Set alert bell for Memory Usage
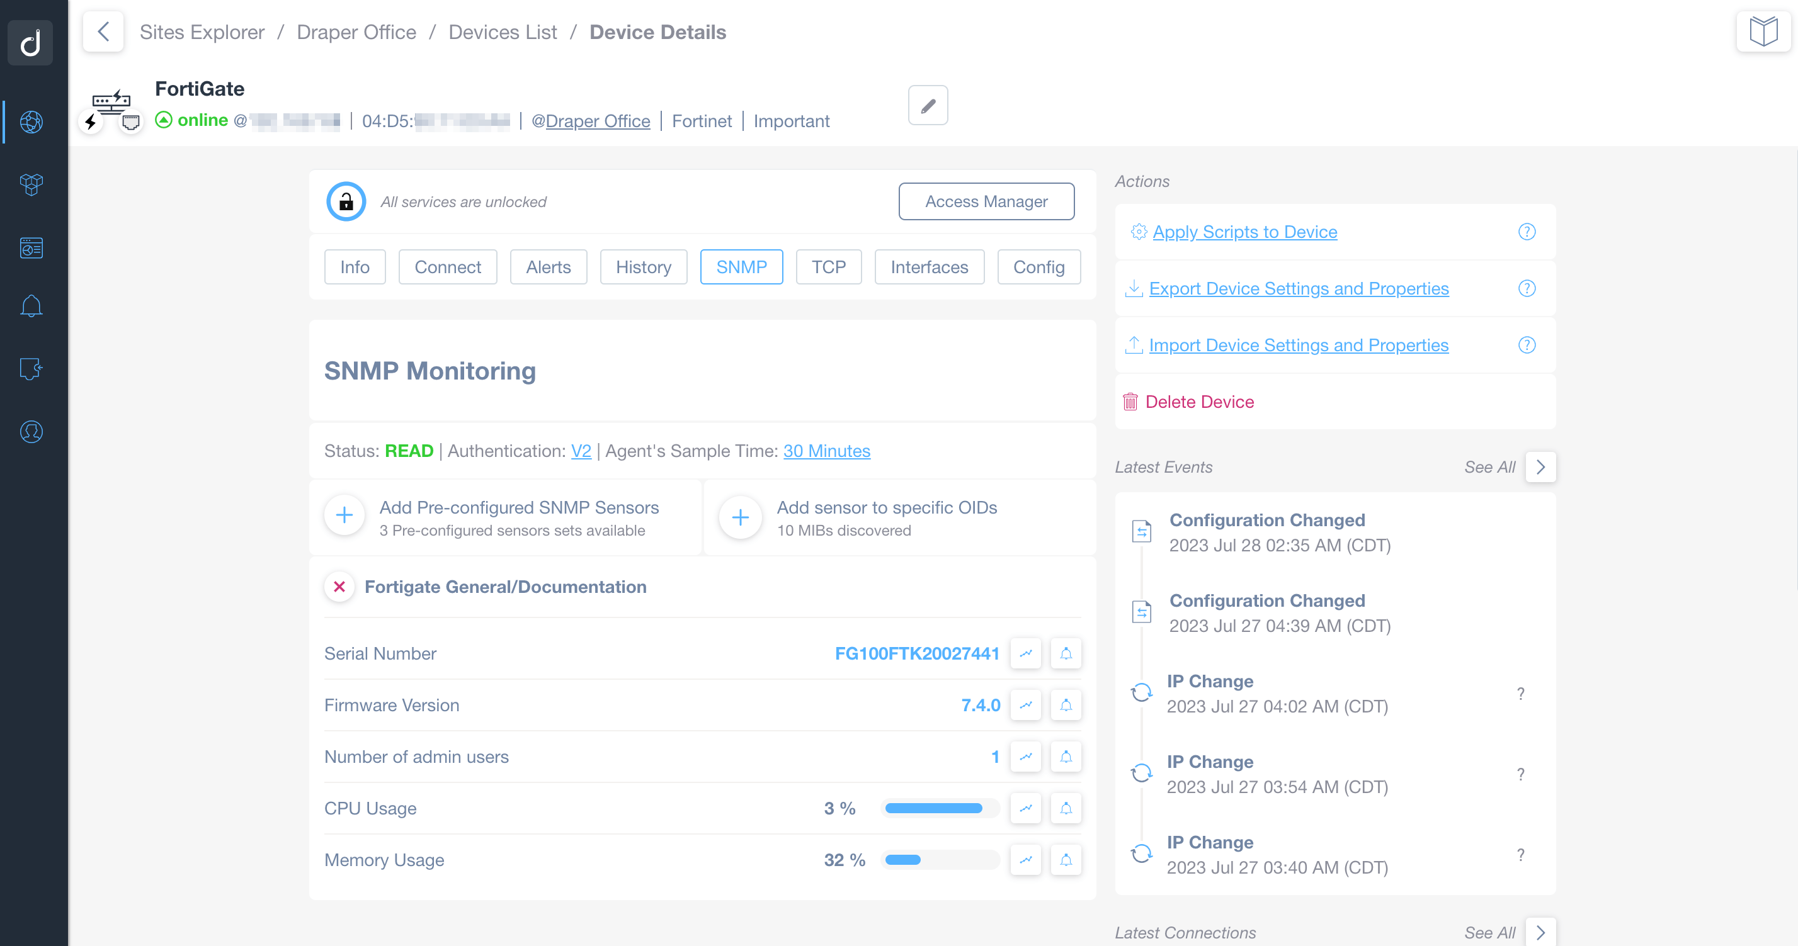The width and height of the screenshot is (1798, 946). [x=1066, y=860]
